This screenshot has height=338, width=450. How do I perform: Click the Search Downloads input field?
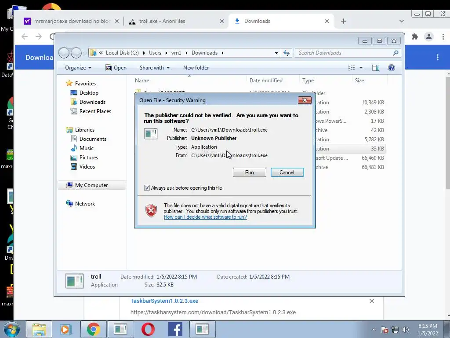point(345,53)
